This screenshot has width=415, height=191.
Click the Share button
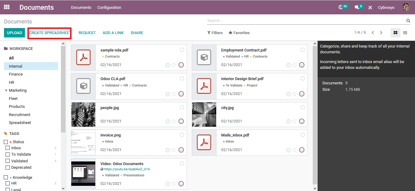point(137,33)
